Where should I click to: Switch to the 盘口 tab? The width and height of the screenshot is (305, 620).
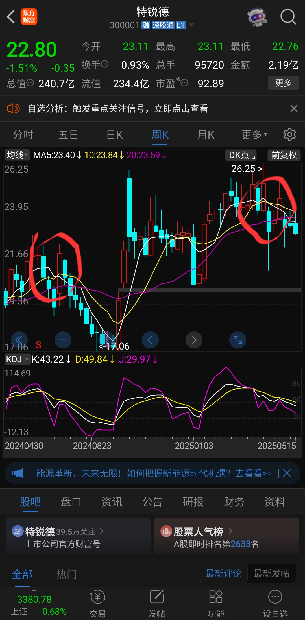(71, 502)
